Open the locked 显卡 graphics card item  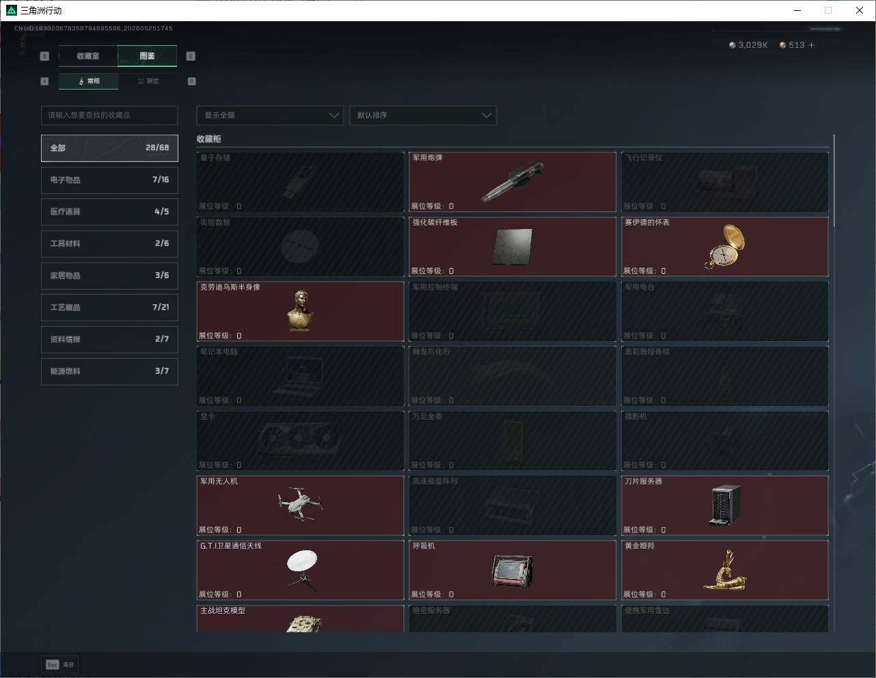[x=301, y=441]
